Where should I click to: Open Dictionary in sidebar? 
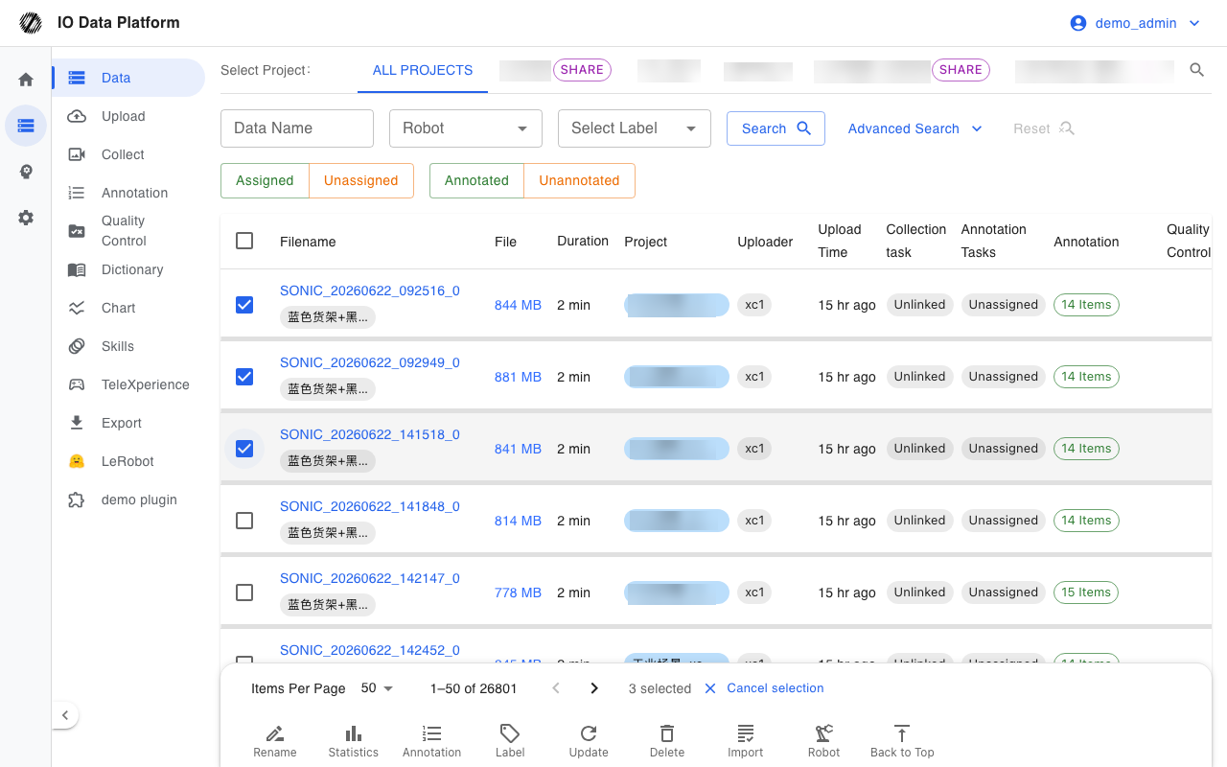point(128,269)
